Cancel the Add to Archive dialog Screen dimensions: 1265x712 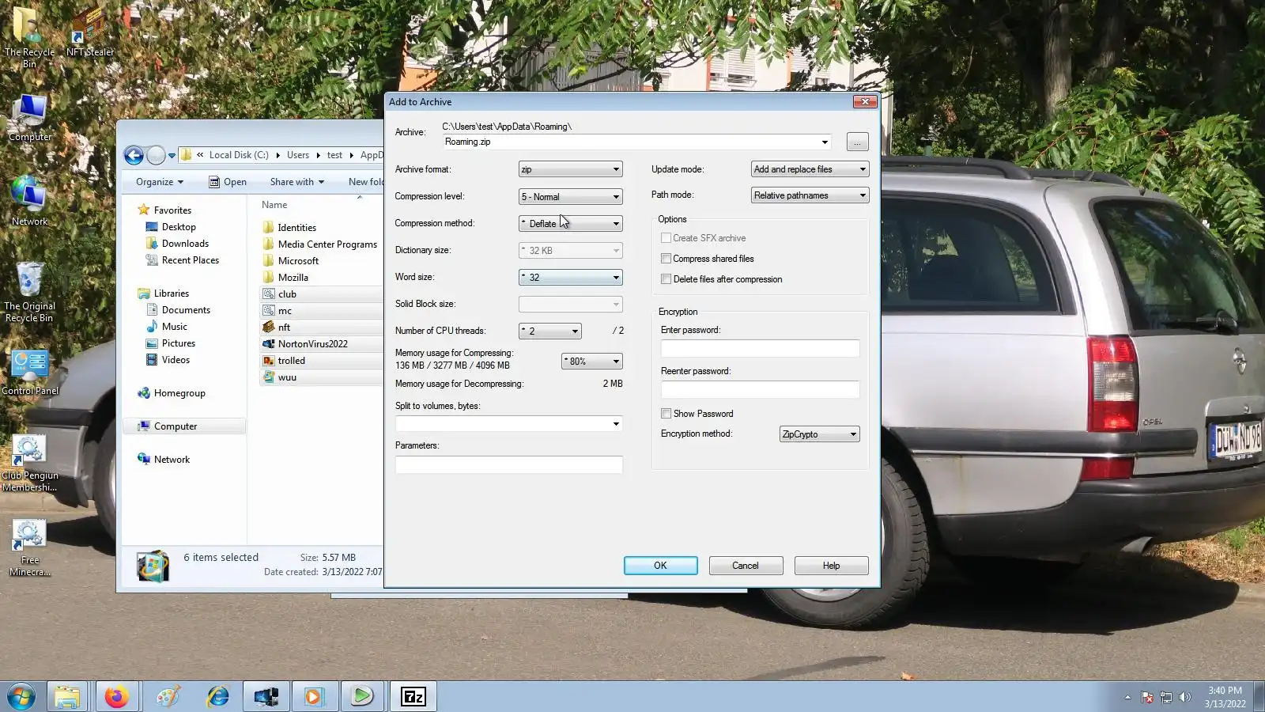(x=746, y=566)
